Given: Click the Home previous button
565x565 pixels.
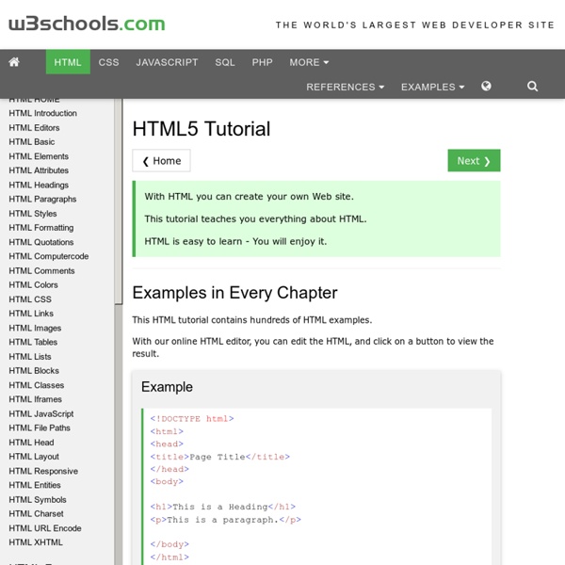Looking at the screenshot, I should [161, 160].
